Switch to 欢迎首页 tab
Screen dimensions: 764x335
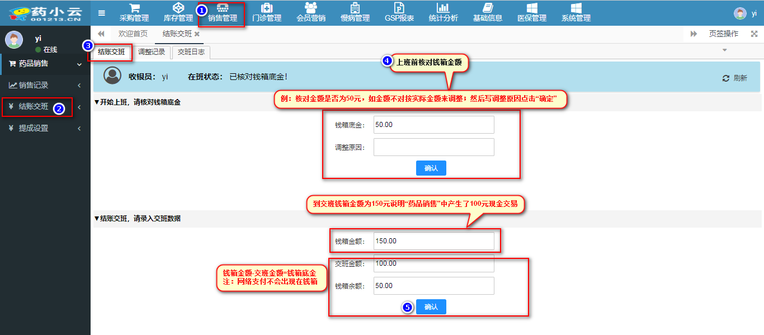(x=133, y=34)
